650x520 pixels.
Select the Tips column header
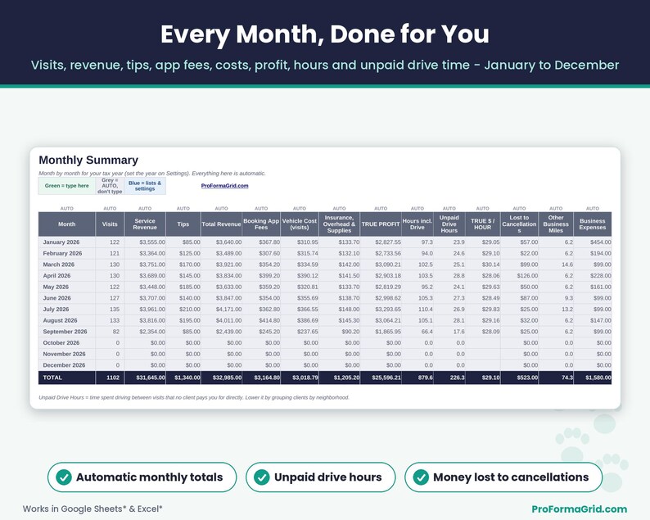pos(183,224)
